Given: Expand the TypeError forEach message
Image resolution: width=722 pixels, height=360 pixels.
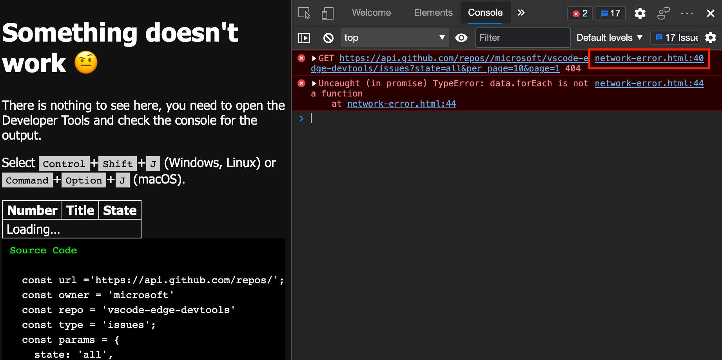Looking at the screenshot, I should pyautogui.click(x=314, y=83).
